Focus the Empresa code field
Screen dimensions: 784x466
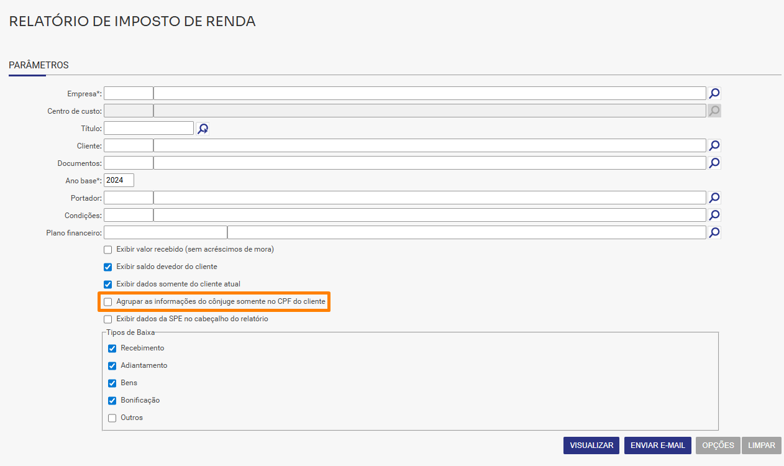pyautogui.click(x=129, y=93)
